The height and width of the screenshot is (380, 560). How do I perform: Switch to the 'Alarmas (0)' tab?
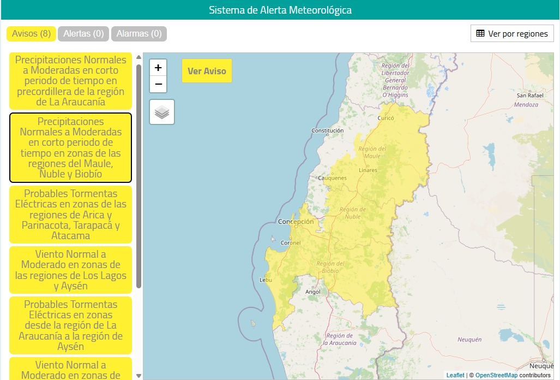[139, 33]
